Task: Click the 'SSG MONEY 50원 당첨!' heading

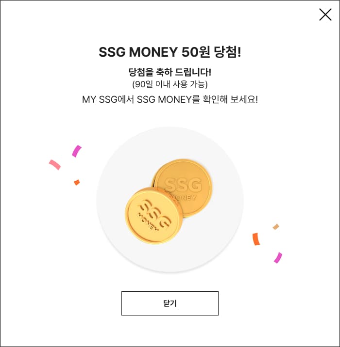Action: (x=170, y=52)
